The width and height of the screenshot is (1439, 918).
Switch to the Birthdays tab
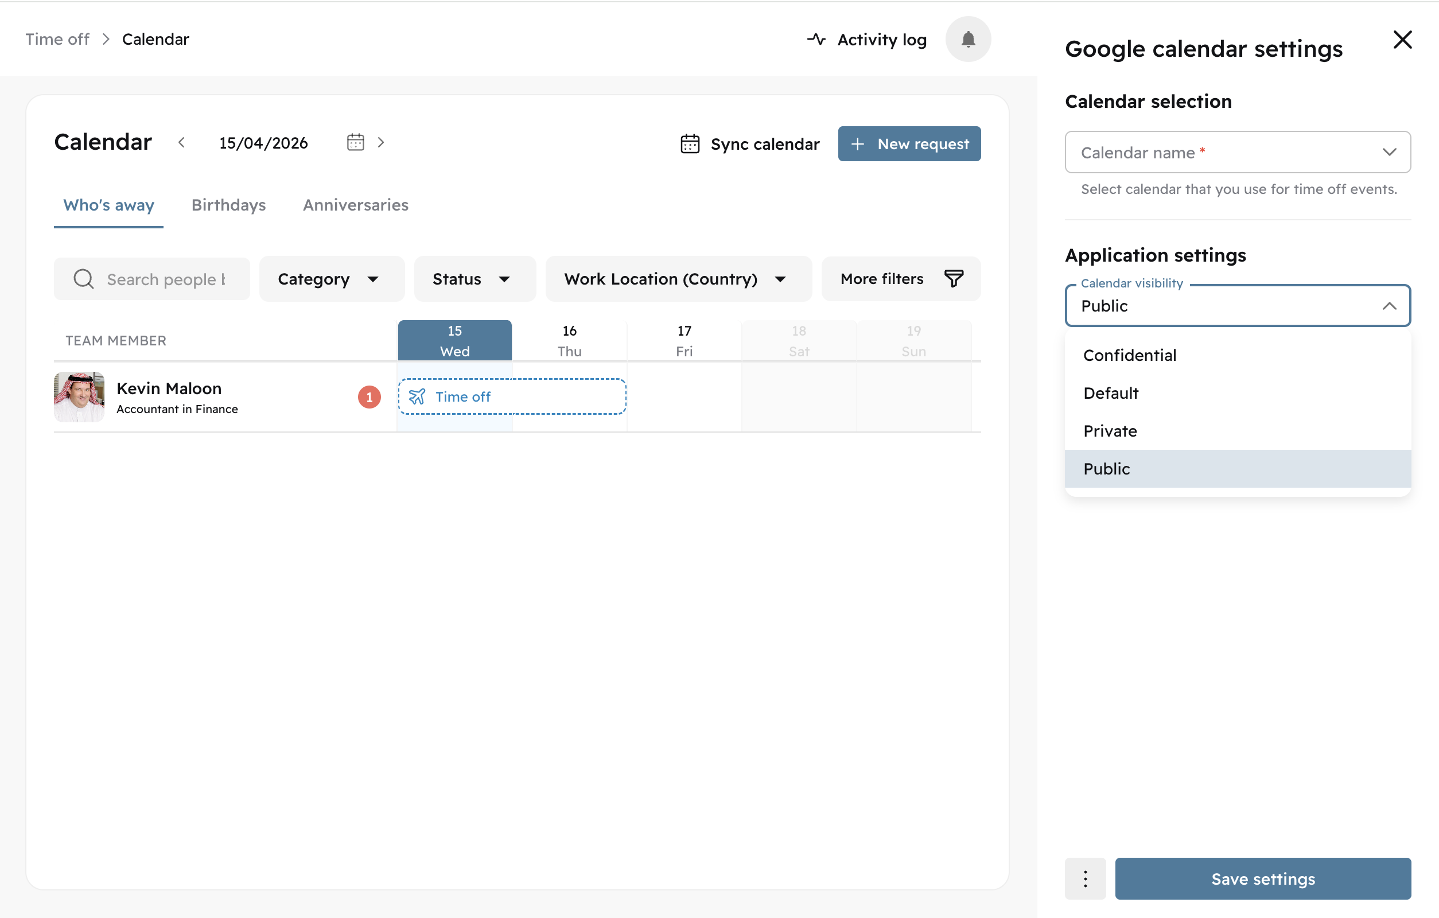pyautogui.click(x=228, y=205)
